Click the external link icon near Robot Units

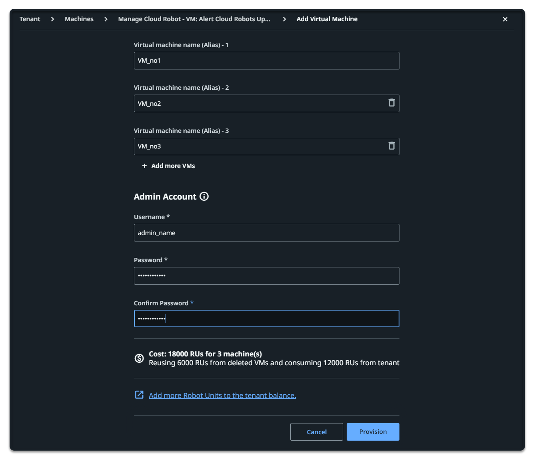139,395
